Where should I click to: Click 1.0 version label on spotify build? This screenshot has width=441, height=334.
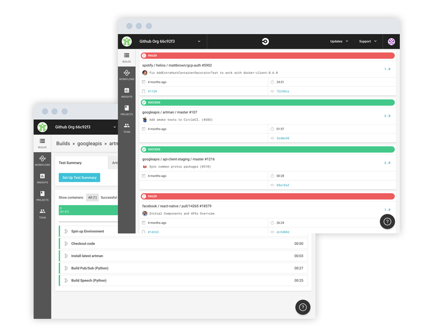tap(387, 69)
